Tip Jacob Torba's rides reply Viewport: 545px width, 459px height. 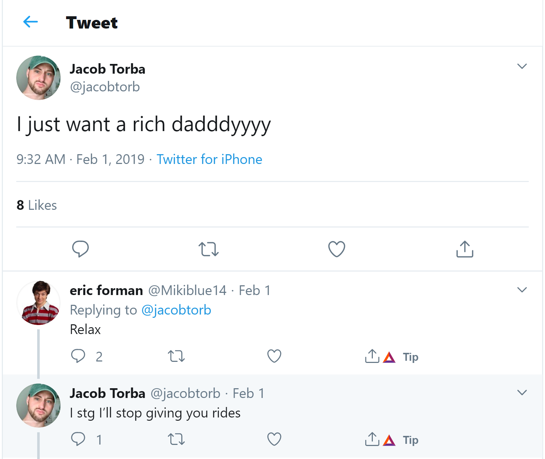[x=401, y=440]
